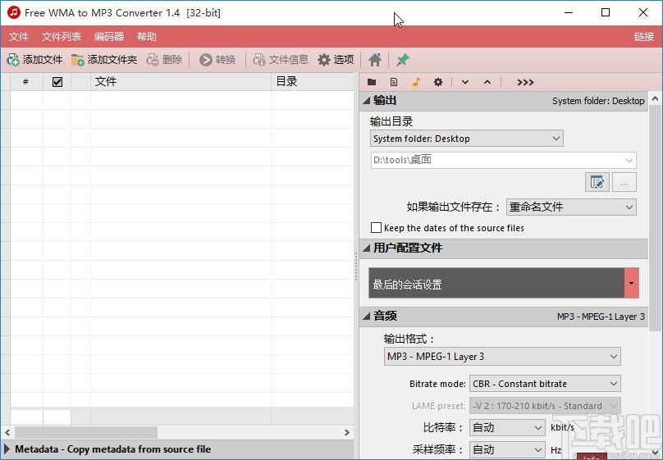Click the expand-all down chevron icon

click(x=465, y=82)
